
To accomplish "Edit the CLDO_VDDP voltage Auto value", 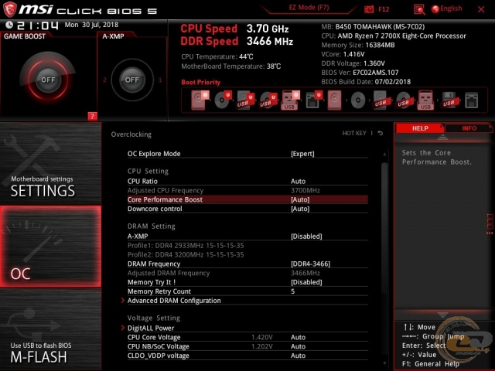I will [298, 356].
